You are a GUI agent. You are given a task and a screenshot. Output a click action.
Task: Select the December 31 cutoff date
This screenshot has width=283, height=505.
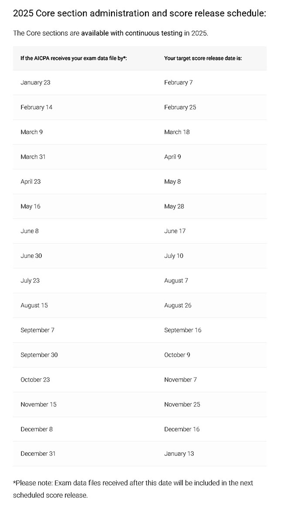[38, 454]
